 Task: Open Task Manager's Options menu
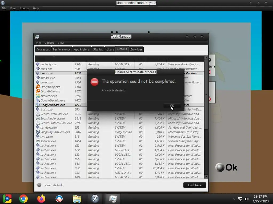[x=49, y=43]
